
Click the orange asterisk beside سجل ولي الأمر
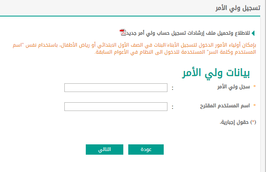pos(254,87)
